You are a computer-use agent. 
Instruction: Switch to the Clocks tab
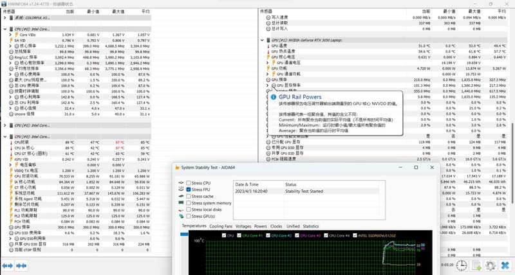pos(276,226)
